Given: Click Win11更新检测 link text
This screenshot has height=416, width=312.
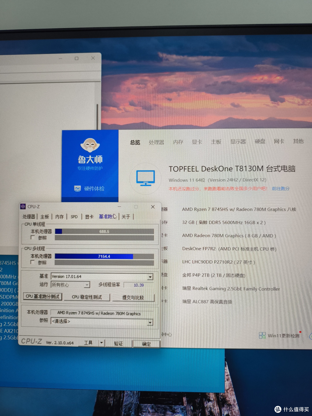Looking at the screenshot, I should [x=283, y=336].
